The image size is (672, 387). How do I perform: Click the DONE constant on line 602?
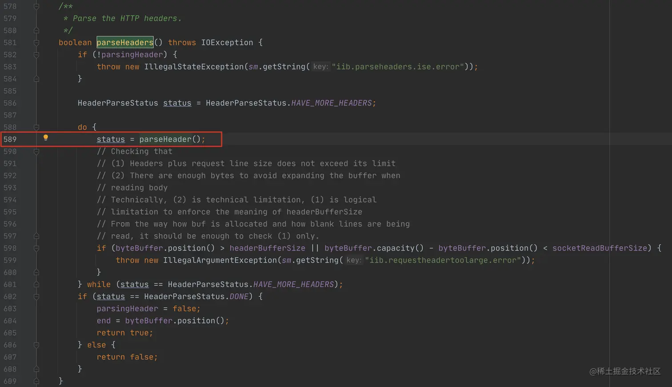pos(239,297)
